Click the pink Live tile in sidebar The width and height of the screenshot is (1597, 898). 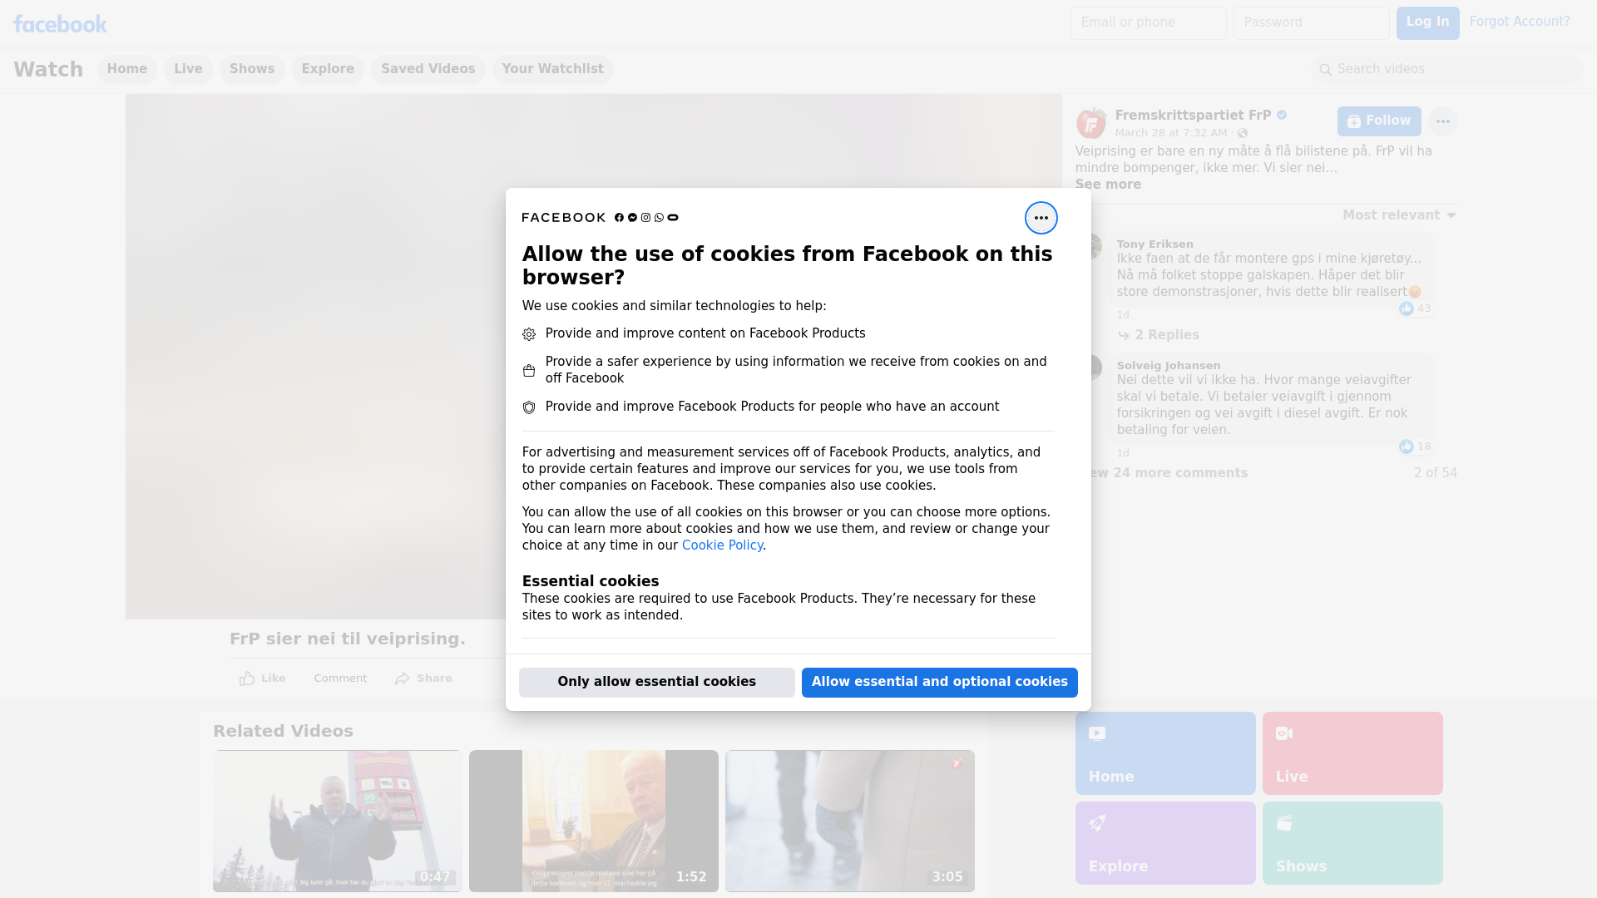(1352, 753)
